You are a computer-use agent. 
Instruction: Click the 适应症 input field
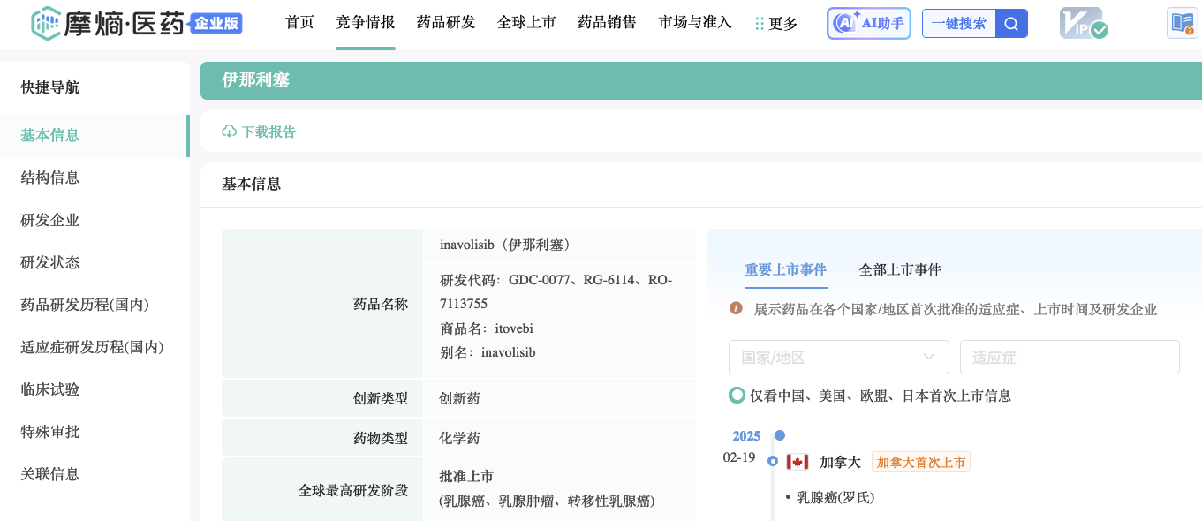point(1069,357)
